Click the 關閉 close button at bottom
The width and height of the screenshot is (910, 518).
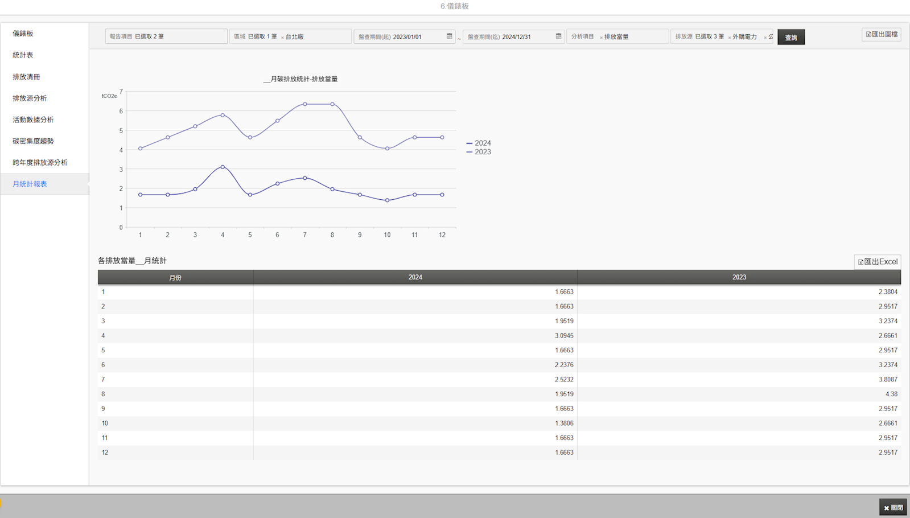click(x=893, y=507)
